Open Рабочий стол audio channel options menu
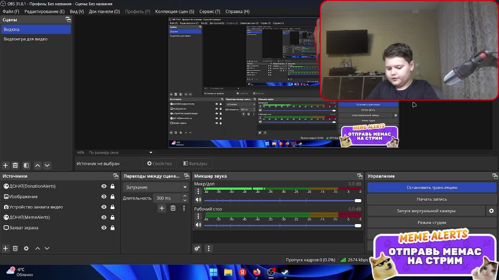 coord(198,216)
